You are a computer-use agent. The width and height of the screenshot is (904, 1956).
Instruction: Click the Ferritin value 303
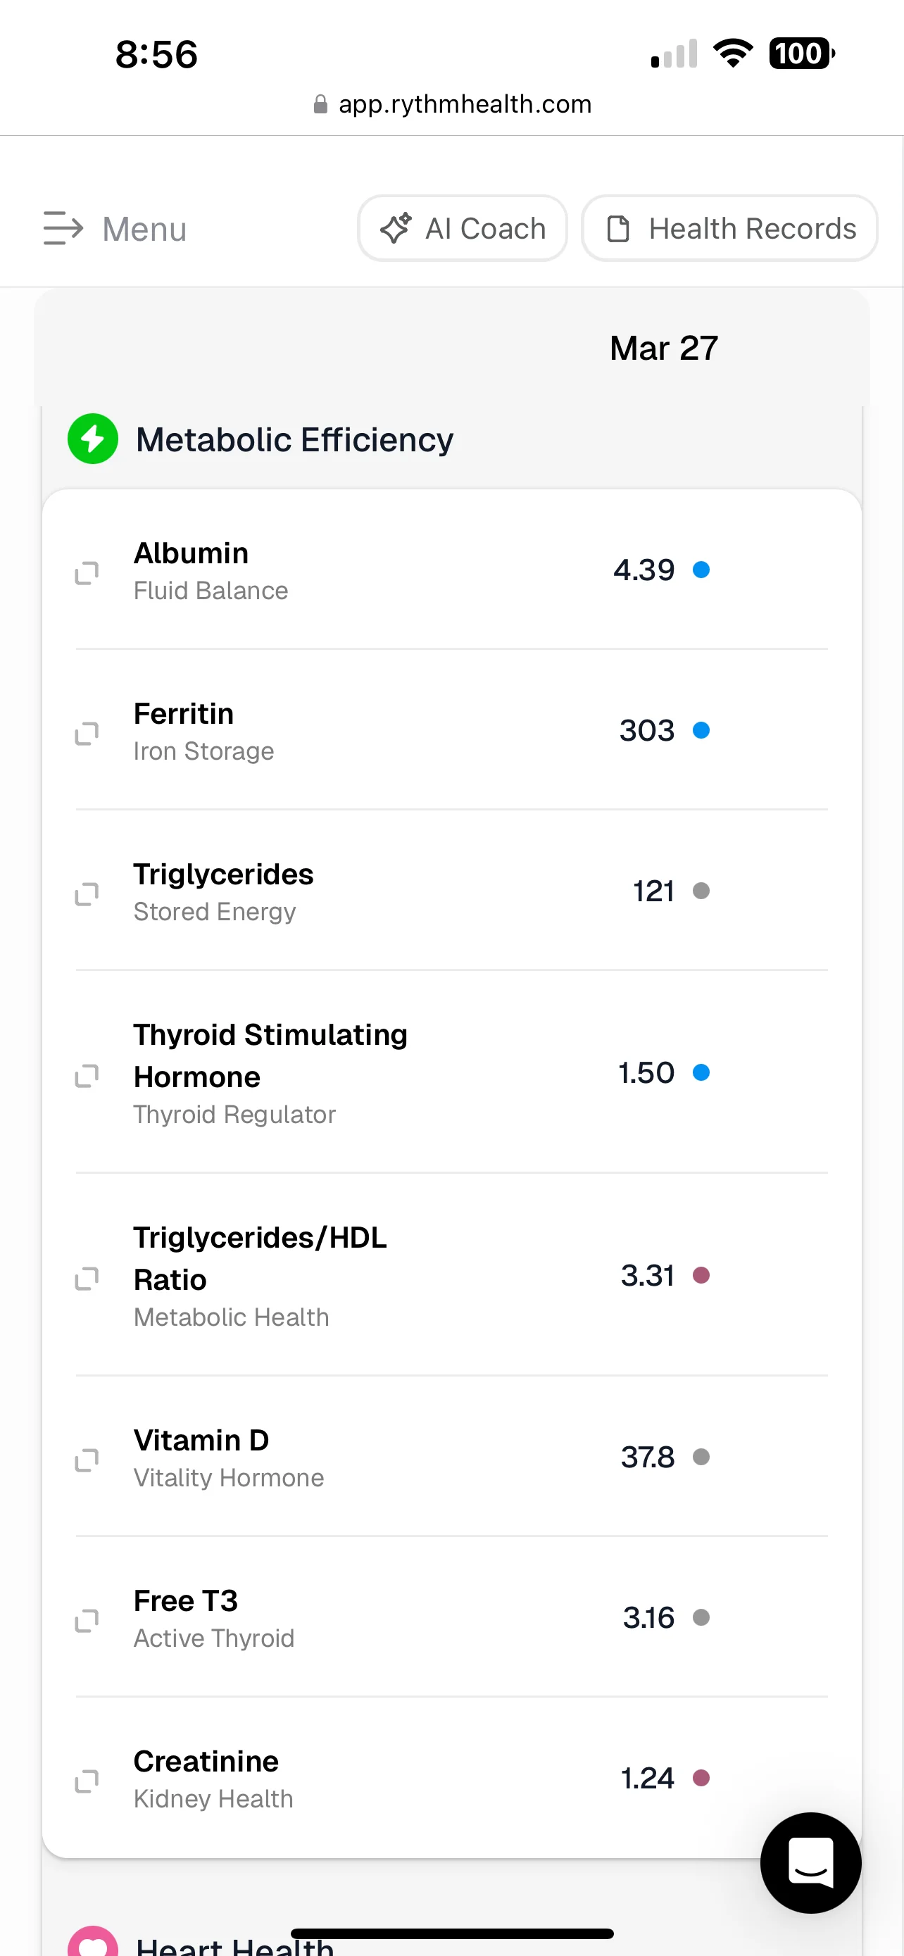(x=647, y=730)
